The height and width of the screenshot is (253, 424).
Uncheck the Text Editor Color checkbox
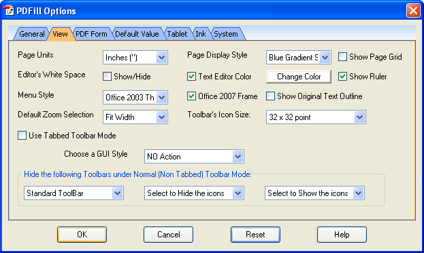tap(191, 77)
